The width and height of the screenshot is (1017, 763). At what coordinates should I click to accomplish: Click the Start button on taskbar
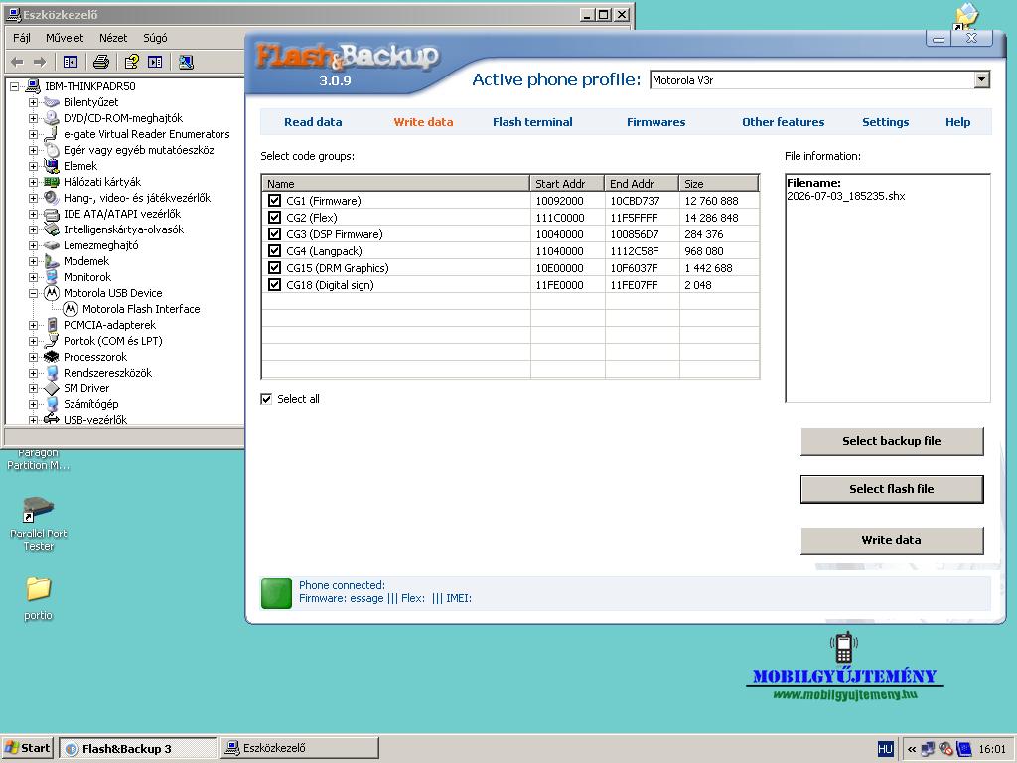[x=28, y=748]
